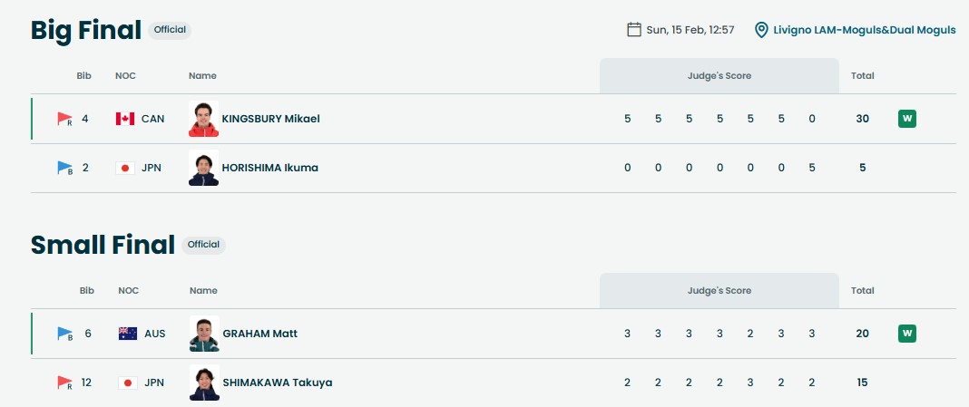Open GRAHAM Matt athlete profile

pos(259,334)
